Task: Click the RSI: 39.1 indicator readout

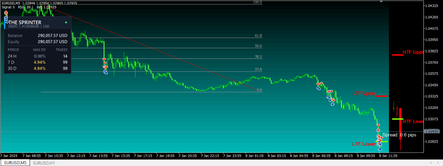Action: coord(26,7)
